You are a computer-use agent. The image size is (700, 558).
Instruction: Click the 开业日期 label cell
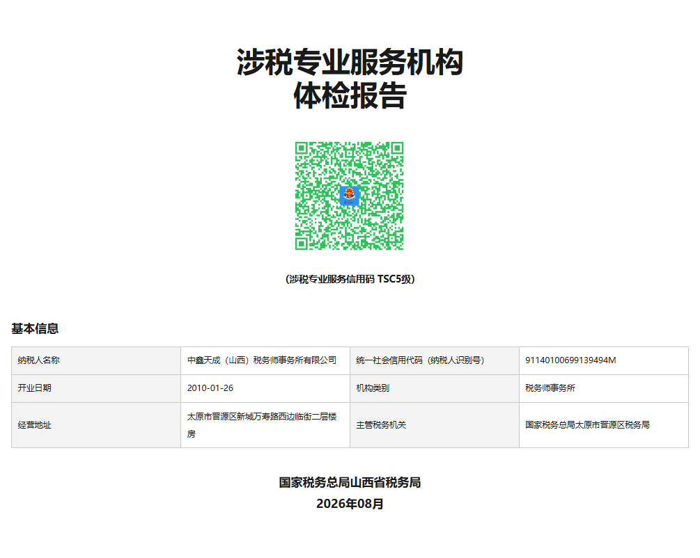tap(96, 388)
